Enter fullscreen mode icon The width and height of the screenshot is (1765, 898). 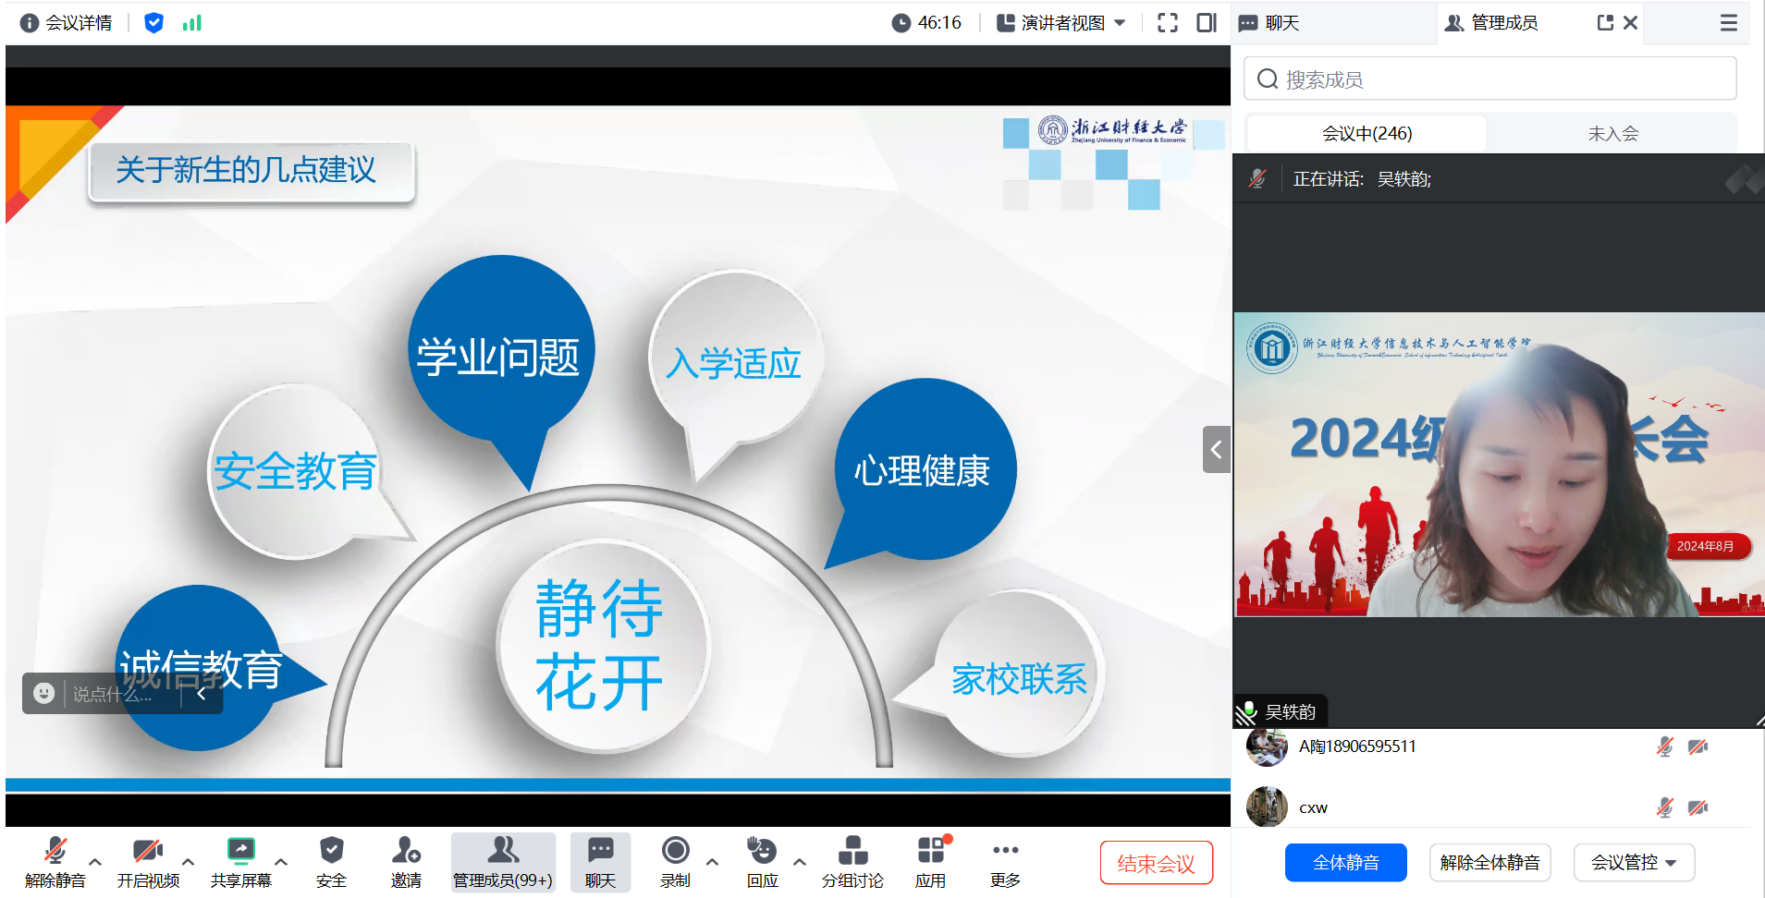[x=1168, y=23]
